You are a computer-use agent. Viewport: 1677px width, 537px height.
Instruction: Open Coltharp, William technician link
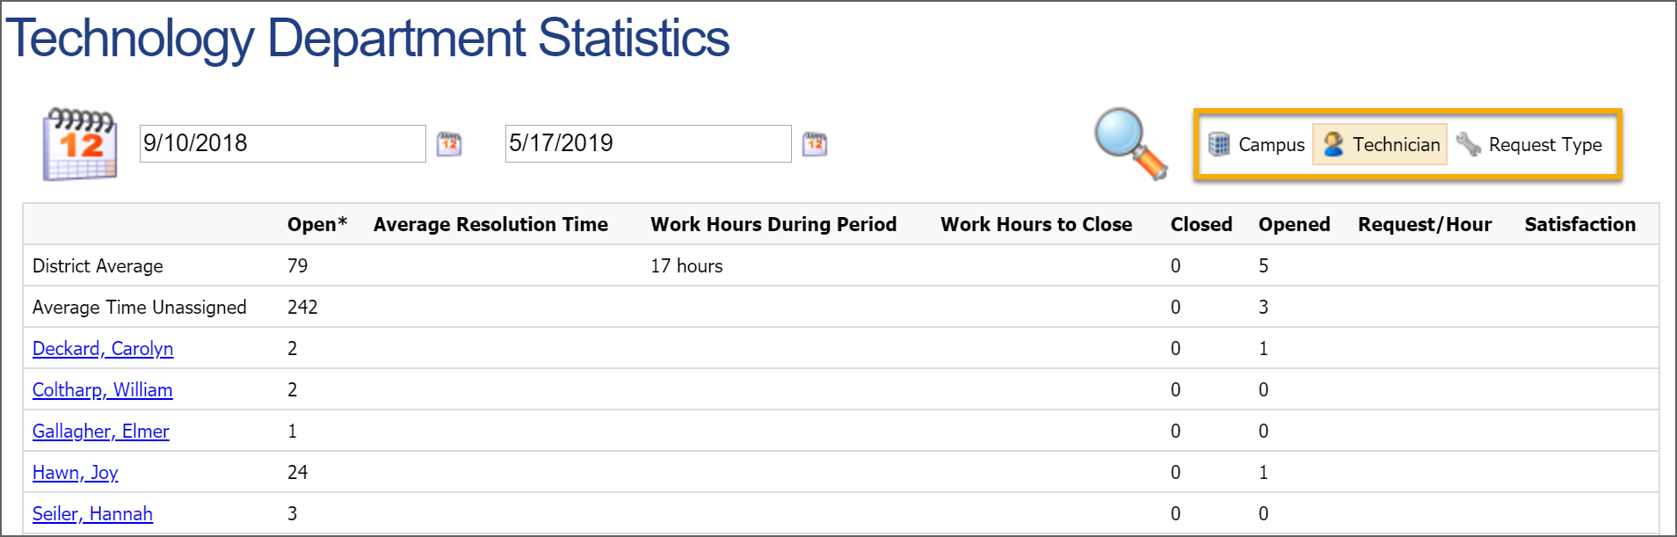pos(103,390)
